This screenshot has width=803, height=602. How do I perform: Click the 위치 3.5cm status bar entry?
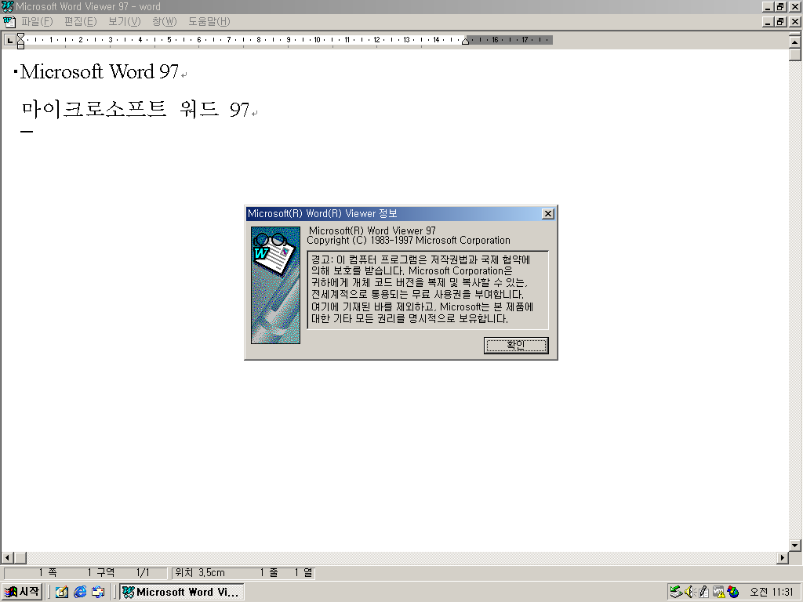(200, 572)
